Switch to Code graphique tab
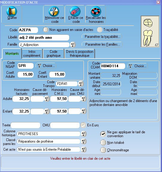This screenshot has width=162, height=172. point(54,54)
